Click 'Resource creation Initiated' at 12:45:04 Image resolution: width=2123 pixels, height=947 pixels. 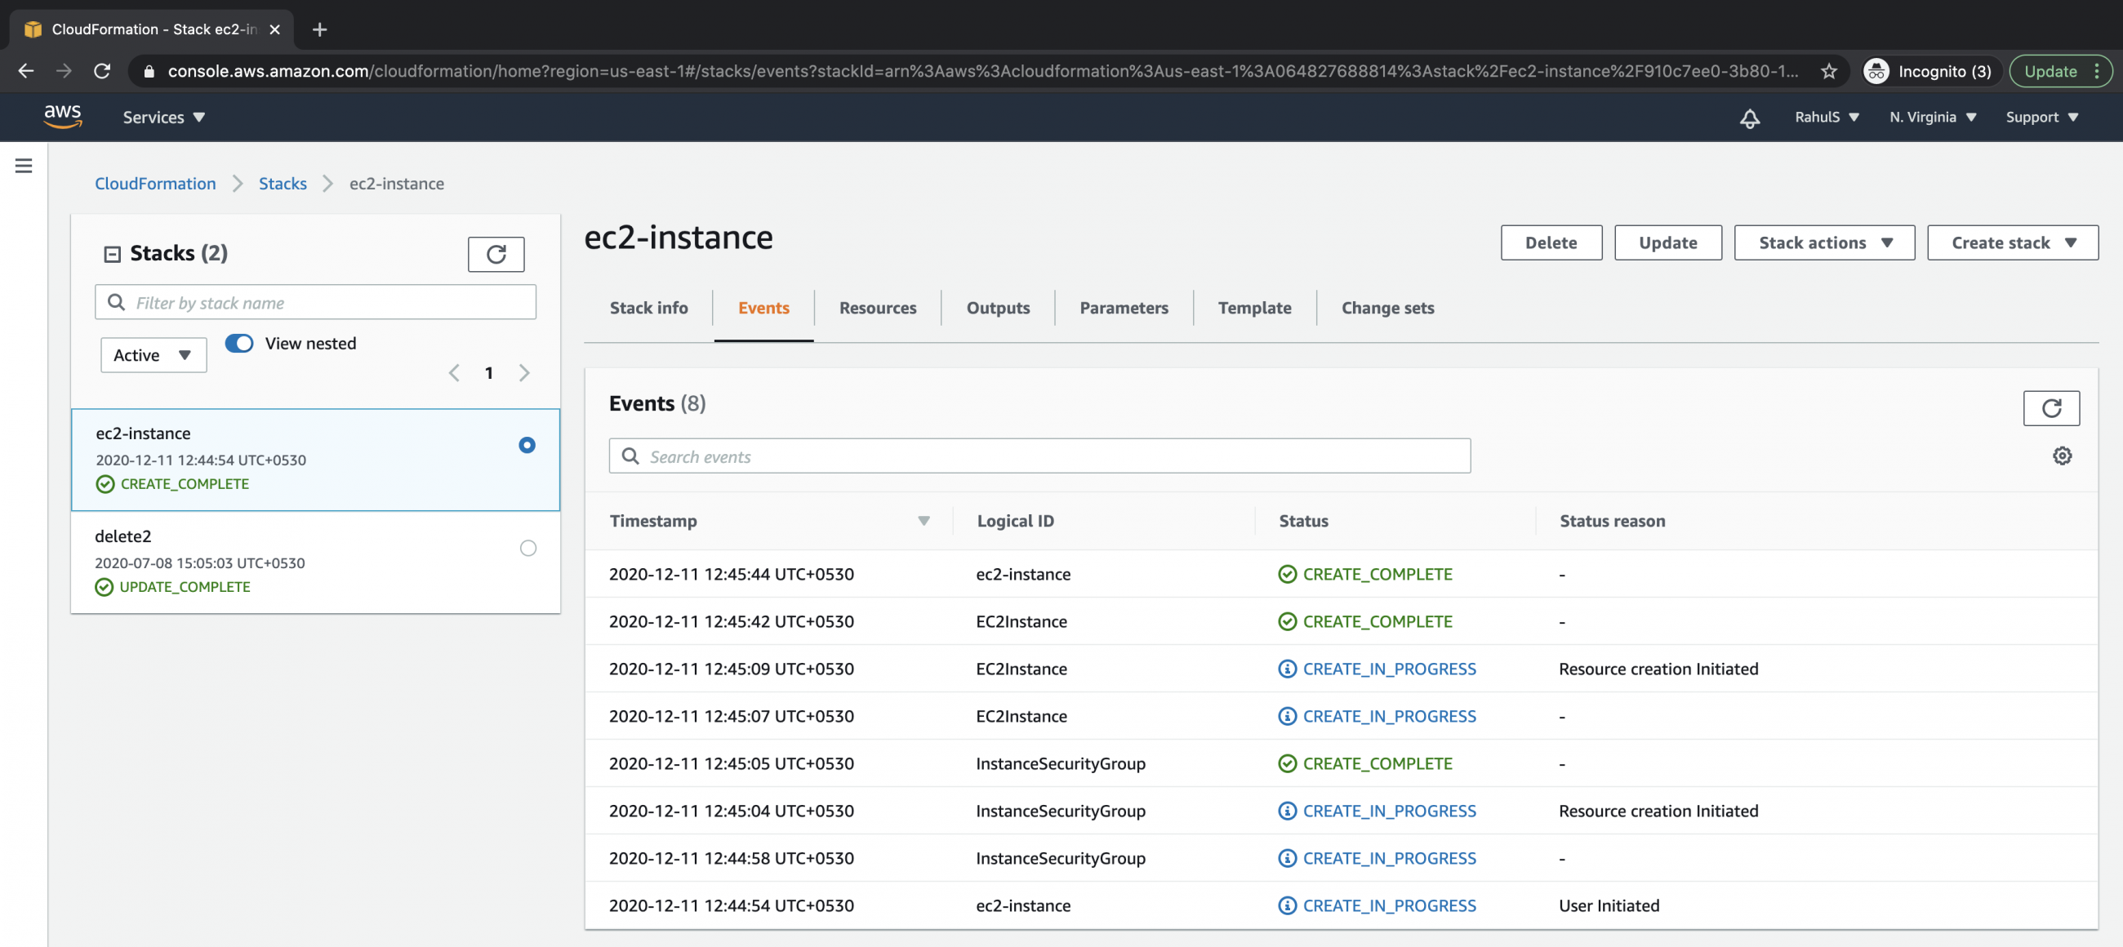pyautogui.click(x=1658, y=811)
